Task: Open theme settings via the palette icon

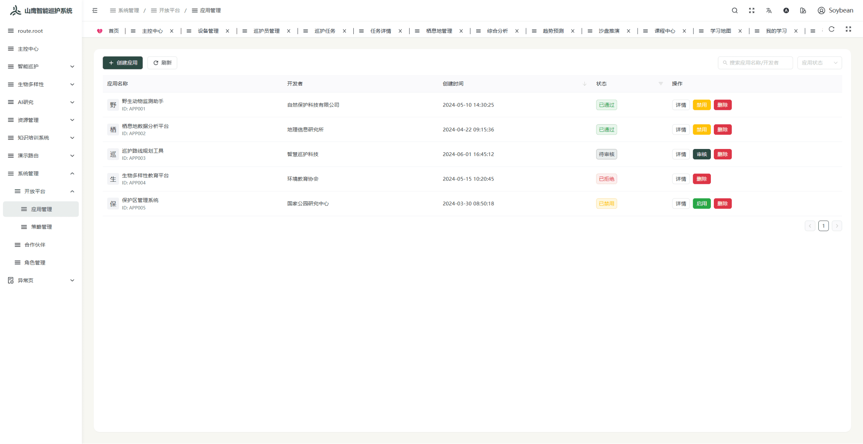Action: pos(803,10)
